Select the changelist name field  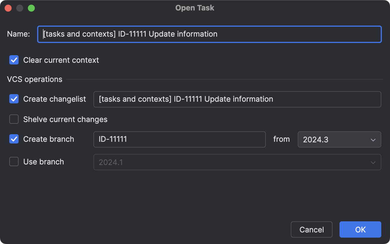pos(237,99)
